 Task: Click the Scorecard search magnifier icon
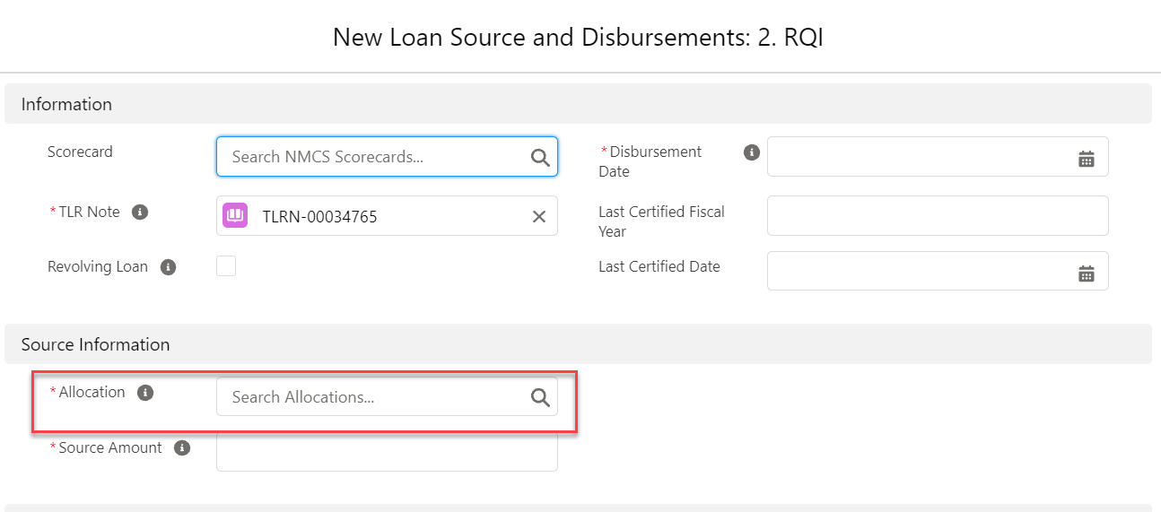tap(539, 157)
